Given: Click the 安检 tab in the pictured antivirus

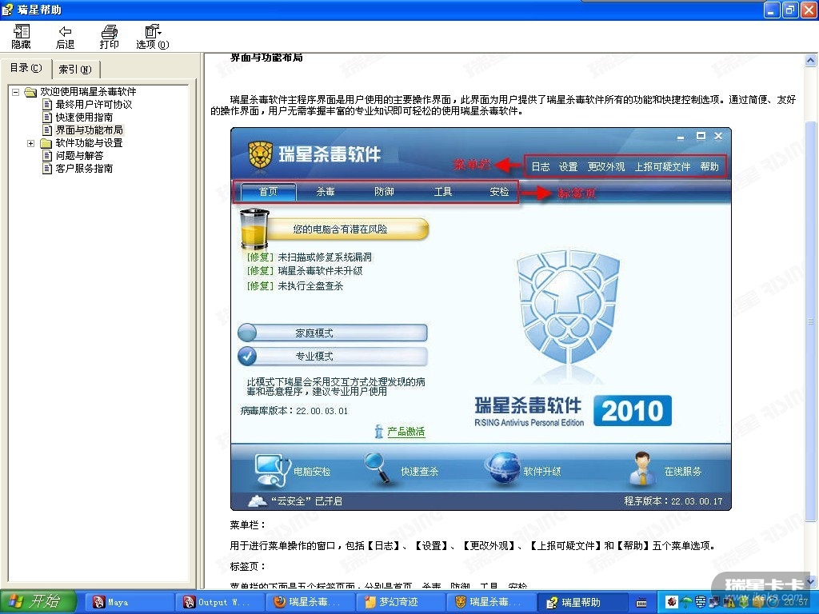Looking at the screenshot, I should click(499, 192).
